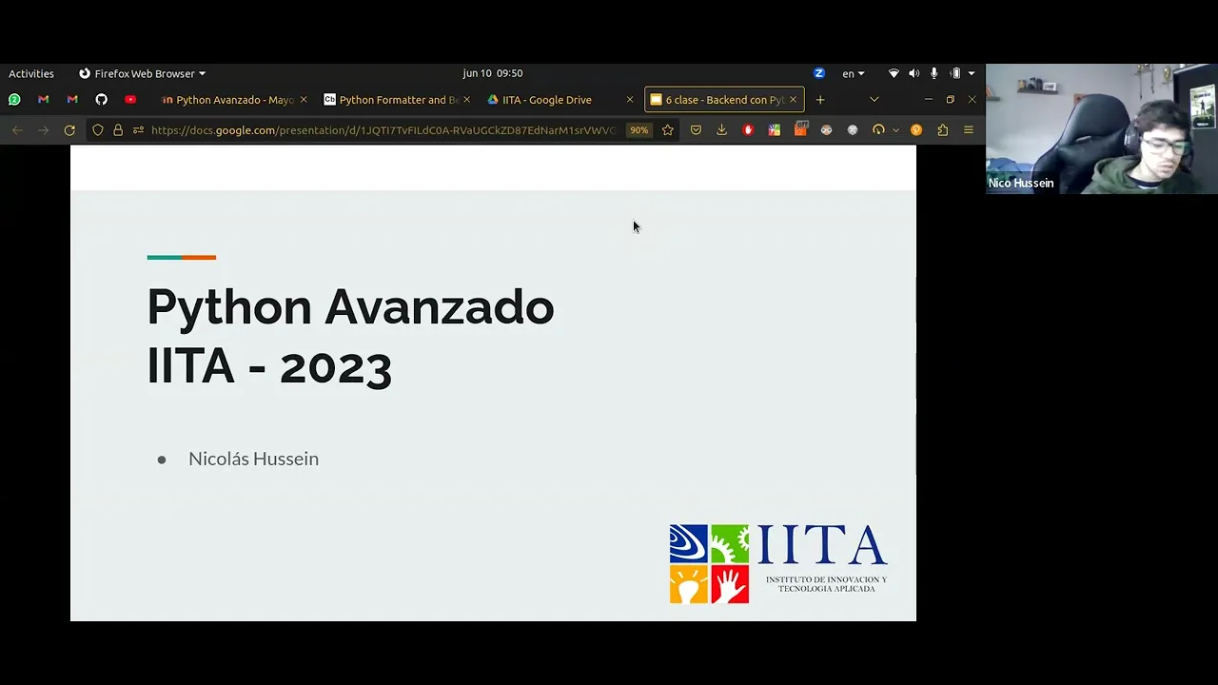Open the speedometer gauge extension
The height and width of the screenshot is (685, 1218).
coord(878,130)
